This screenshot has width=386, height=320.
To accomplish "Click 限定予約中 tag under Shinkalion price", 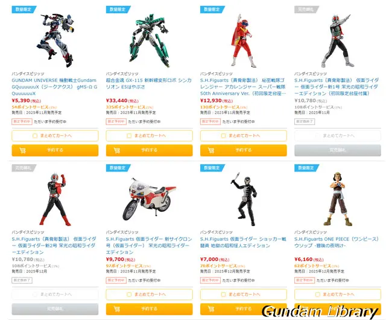I will [116, 122].
